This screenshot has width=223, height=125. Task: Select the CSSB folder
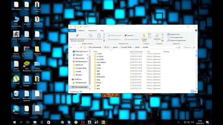tap(99, 65)
